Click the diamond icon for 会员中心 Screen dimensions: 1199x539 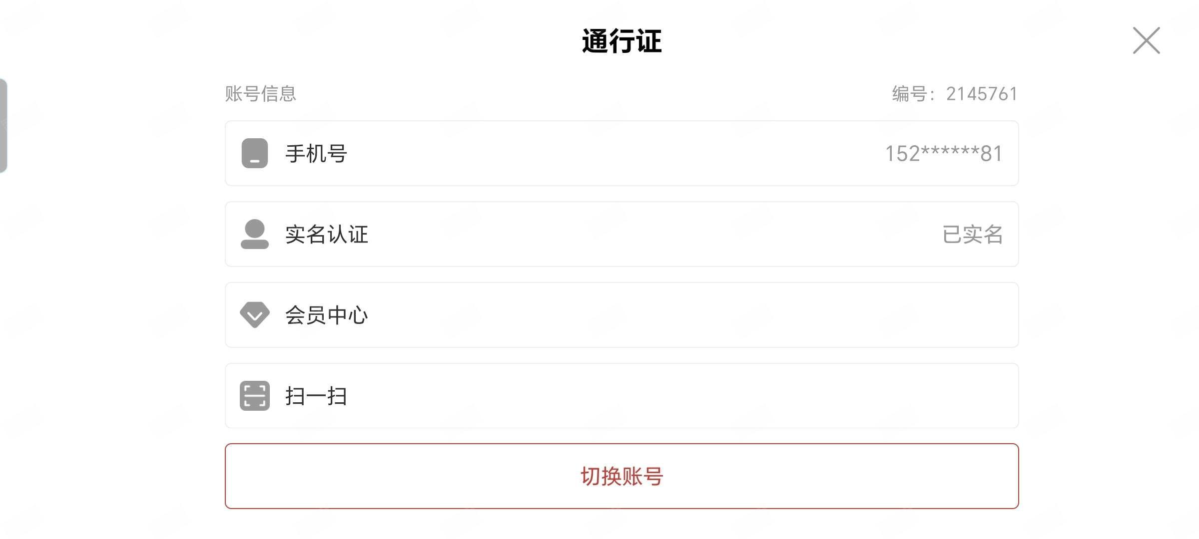pyautogui.click(x=255, y=315)
